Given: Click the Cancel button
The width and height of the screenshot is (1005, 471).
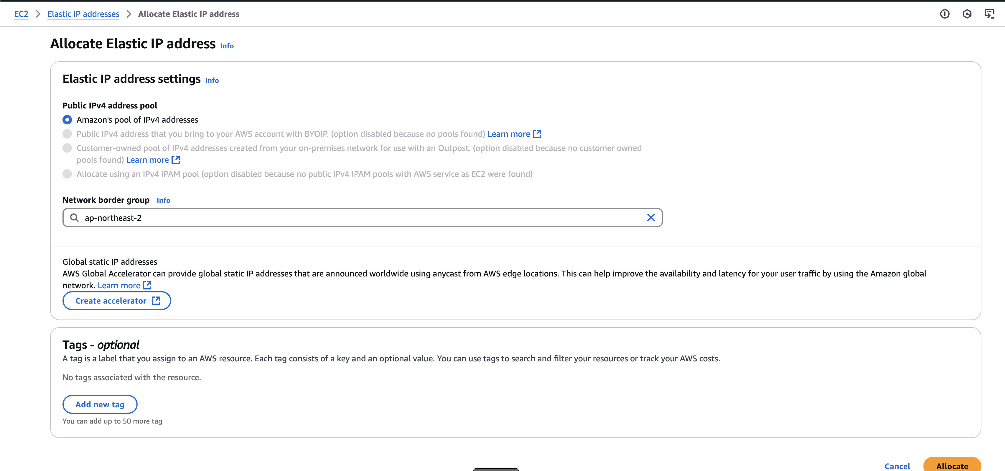Looking at the screenshot, I should click(897, 466).
